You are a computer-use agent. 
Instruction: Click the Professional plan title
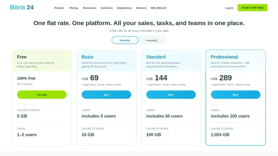(x=224, y=57)
